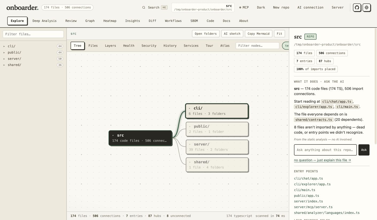Open entry point cli/chat/app.ts
Viewport: 377px width, 220px height.
[x=308, y=179]
